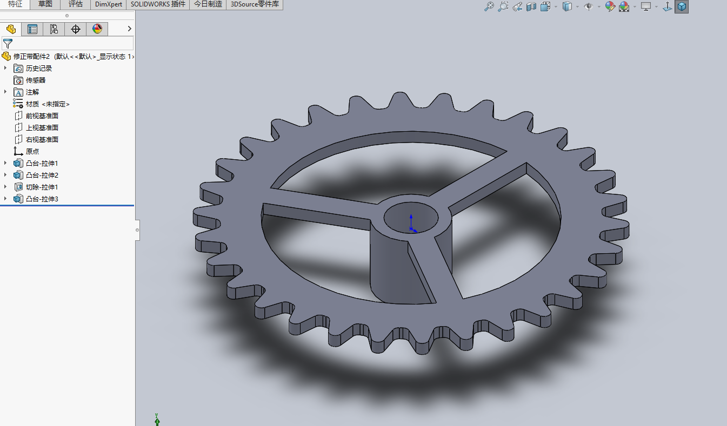Expand the 历史记录 tree node
727x426 pixels.
click(x=5, y=69)
